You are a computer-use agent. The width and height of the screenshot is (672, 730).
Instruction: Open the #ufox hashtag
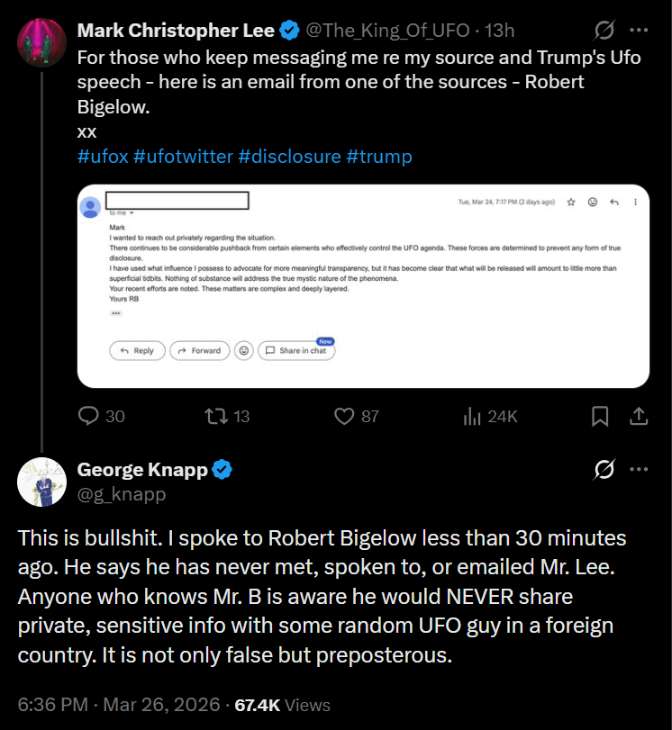103,156
